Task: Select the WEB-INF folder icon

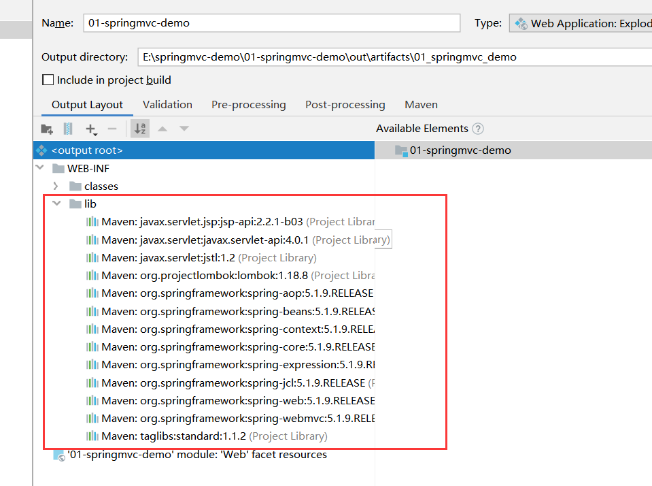Action: (x=58, y=168)
